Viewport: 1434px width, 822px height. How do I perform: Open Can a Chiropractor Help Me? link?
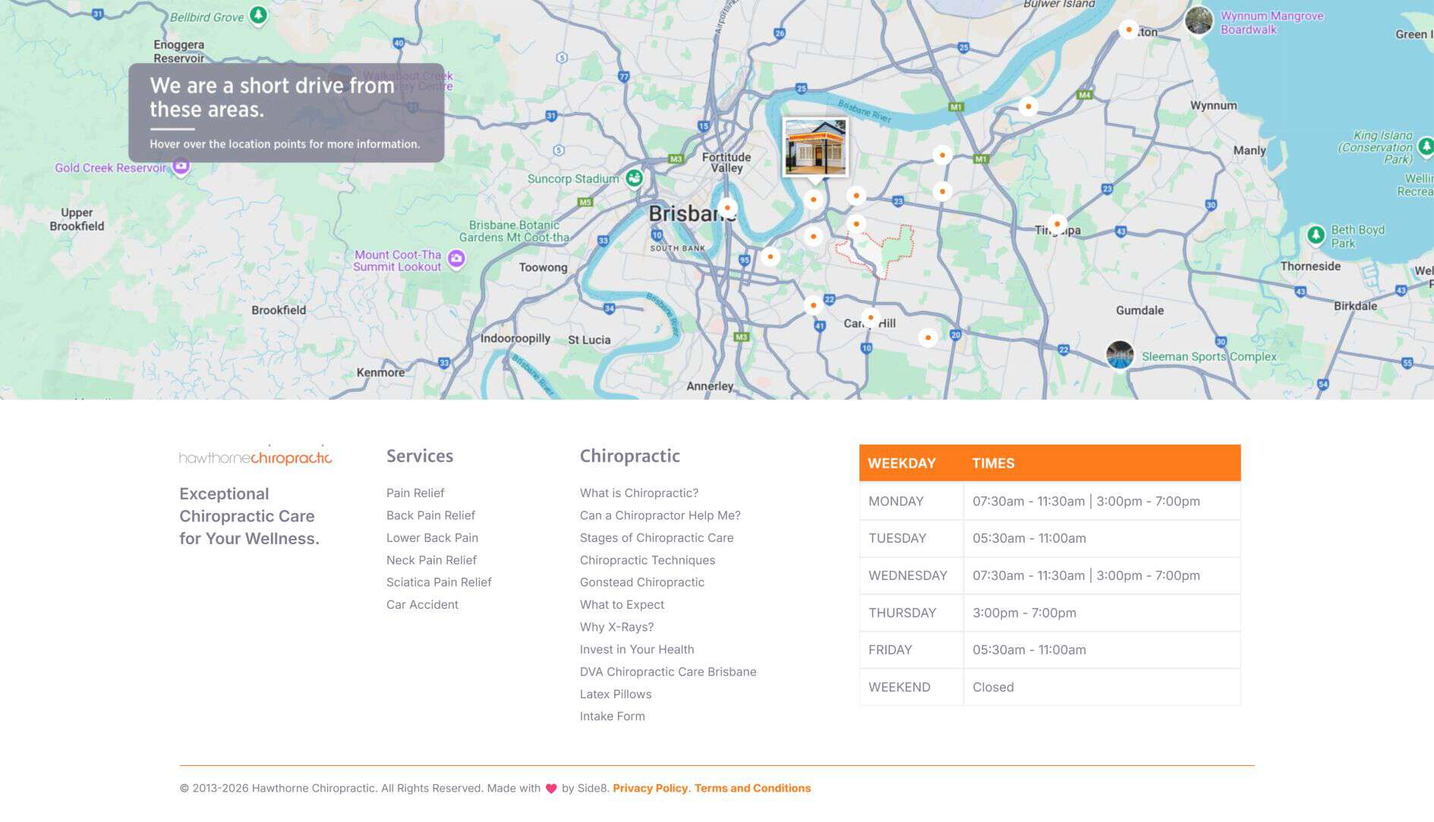(x=660, y=515)
